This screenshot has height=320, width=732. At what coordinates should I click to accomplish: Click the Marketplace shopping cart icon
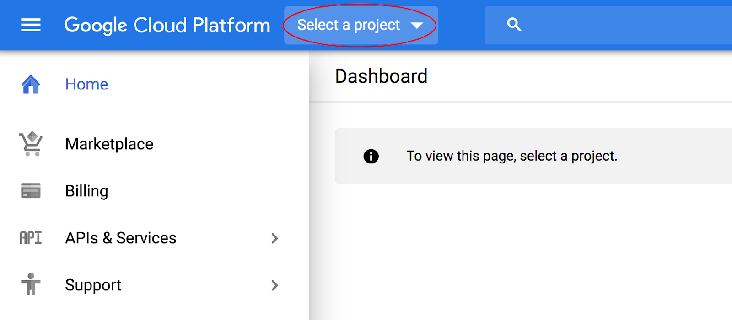click(31, 144)
